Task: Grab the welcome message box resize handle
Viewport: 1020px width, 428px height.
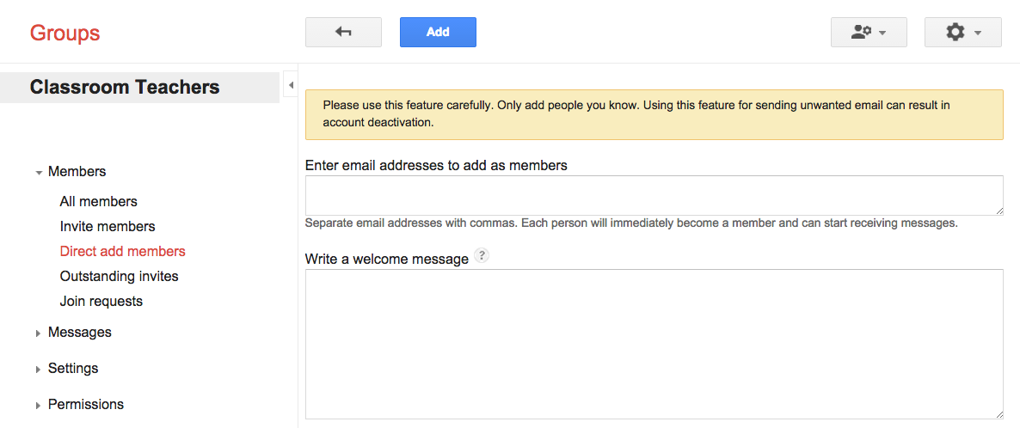Action: pyautogui.click(x=998, y=414)
